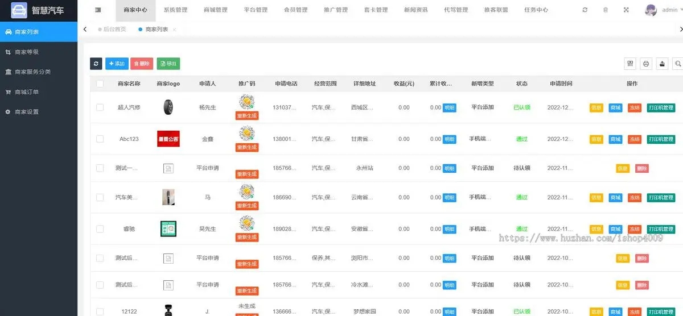
Task: Switch to the 后台首页 tab
Action: [114, 29]
